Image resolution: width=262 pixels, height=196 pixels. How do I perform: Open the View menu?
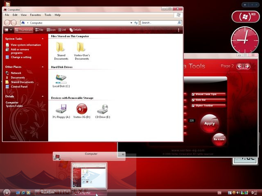tap(24, 15)
